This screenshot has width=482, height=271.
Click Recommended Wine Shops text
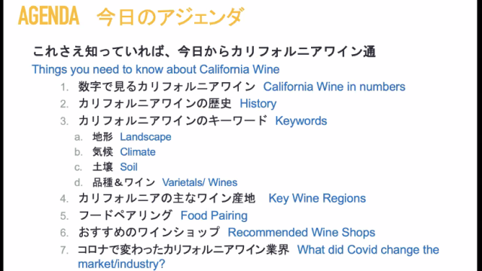tap(301, 233)
